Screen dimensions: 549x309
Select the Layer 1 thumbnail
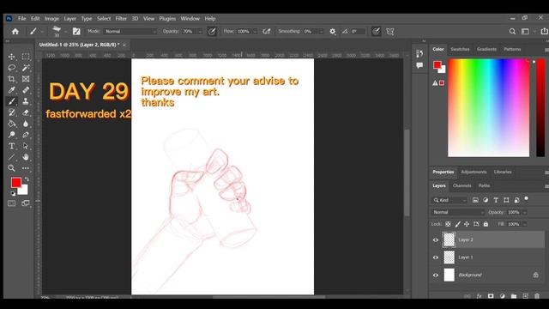(x=449, y=257)
